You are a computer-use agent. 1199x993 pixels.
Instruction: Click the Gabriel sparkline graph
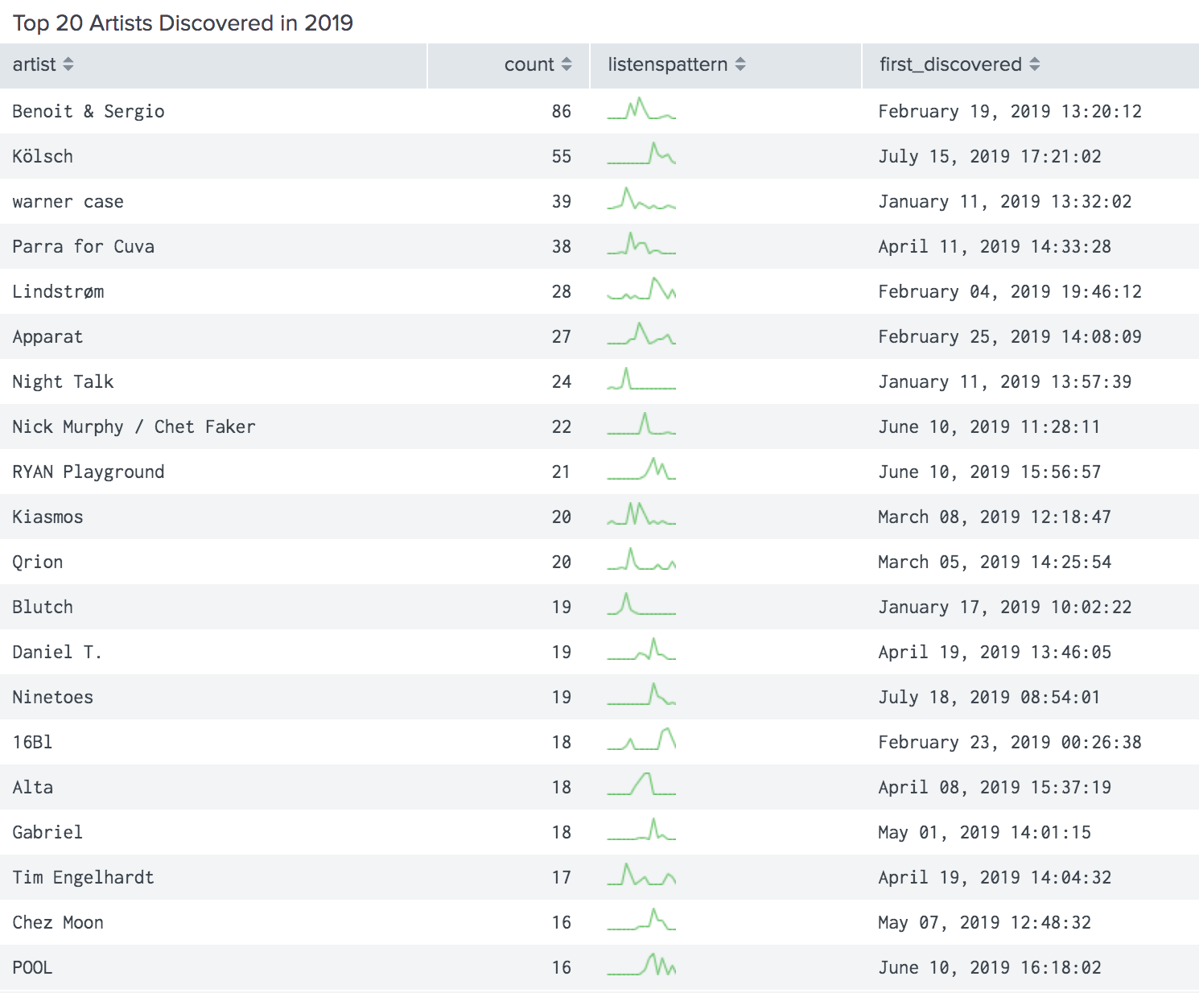(641, 830)
